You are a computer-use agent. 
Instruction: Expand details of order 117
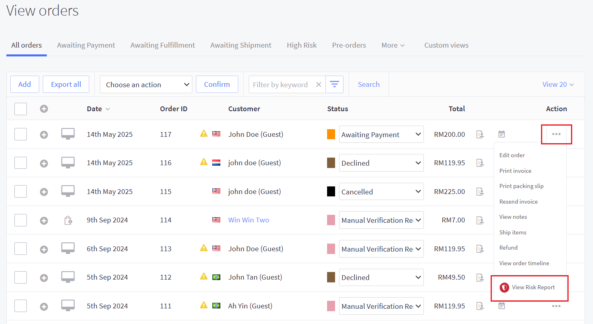44,135
